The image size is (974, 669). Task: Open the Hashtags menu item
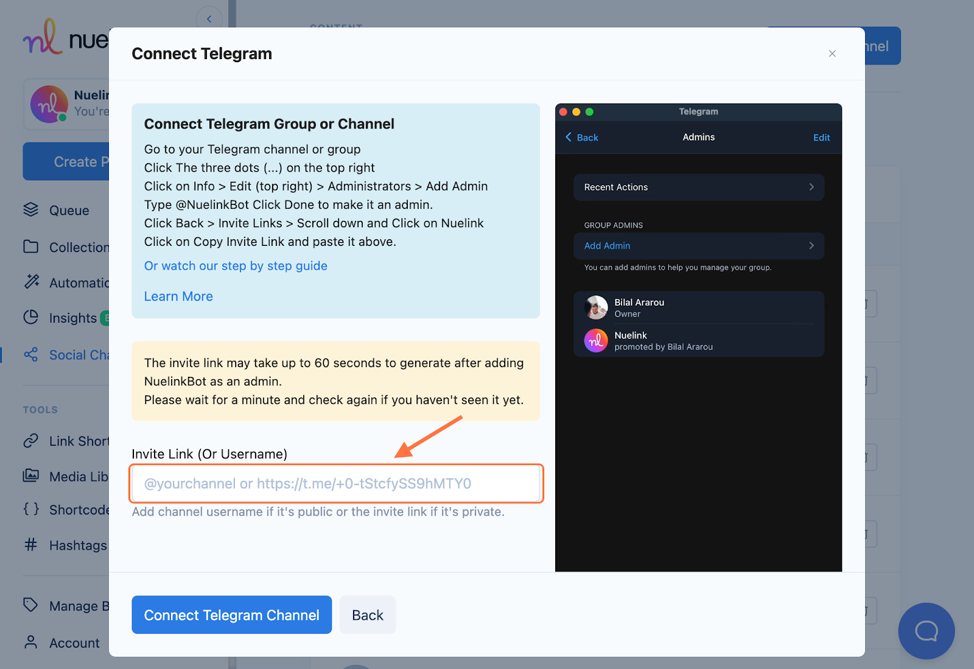[78, 545]
